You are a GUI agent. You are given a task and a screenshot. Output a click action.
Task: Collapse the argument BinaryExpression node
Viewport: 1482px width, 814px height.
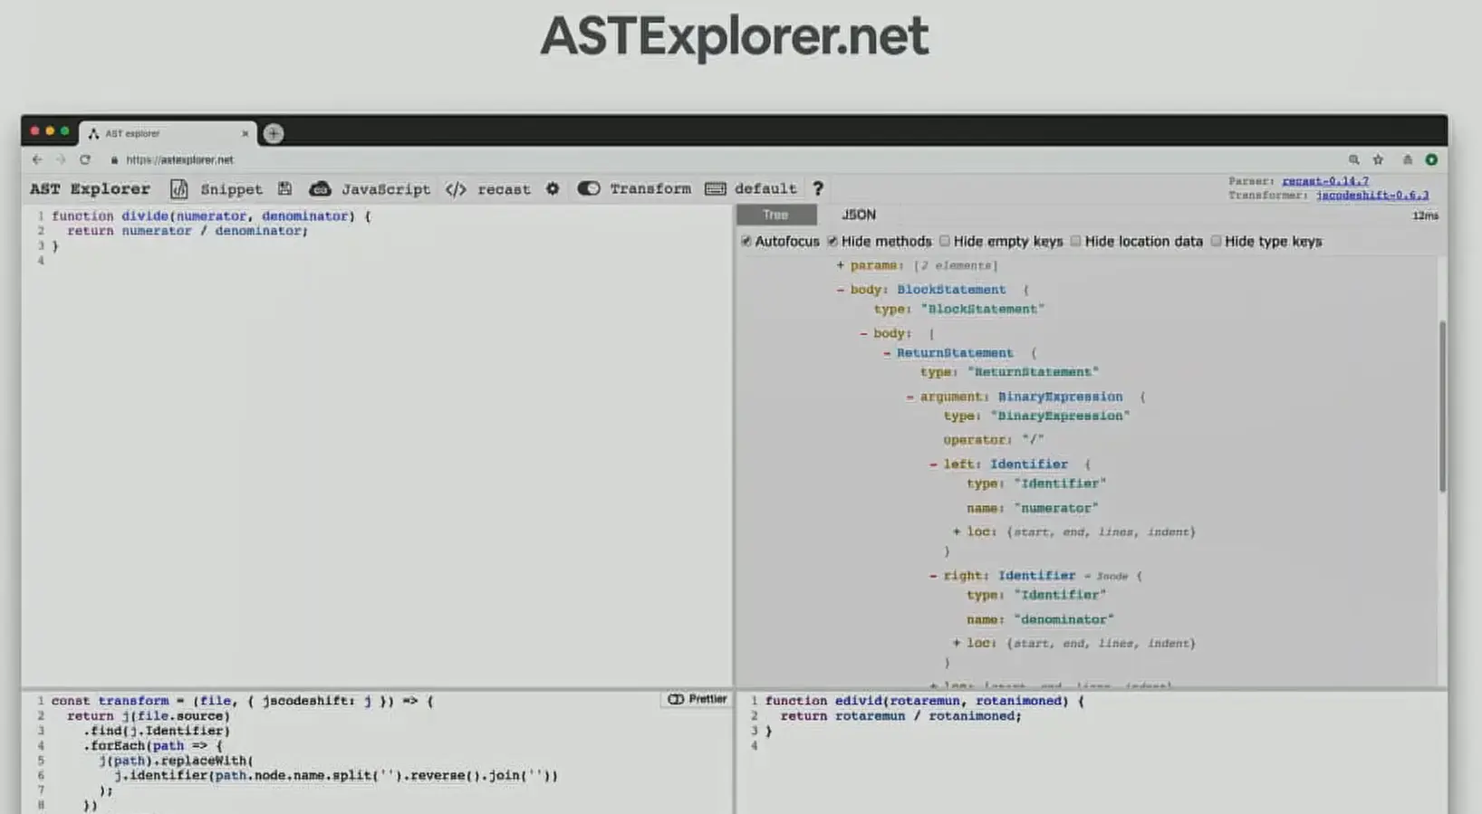click(910, 397)
